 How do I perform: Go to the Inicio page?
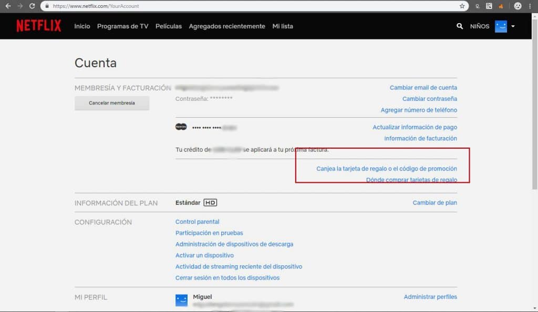(82, 26)
